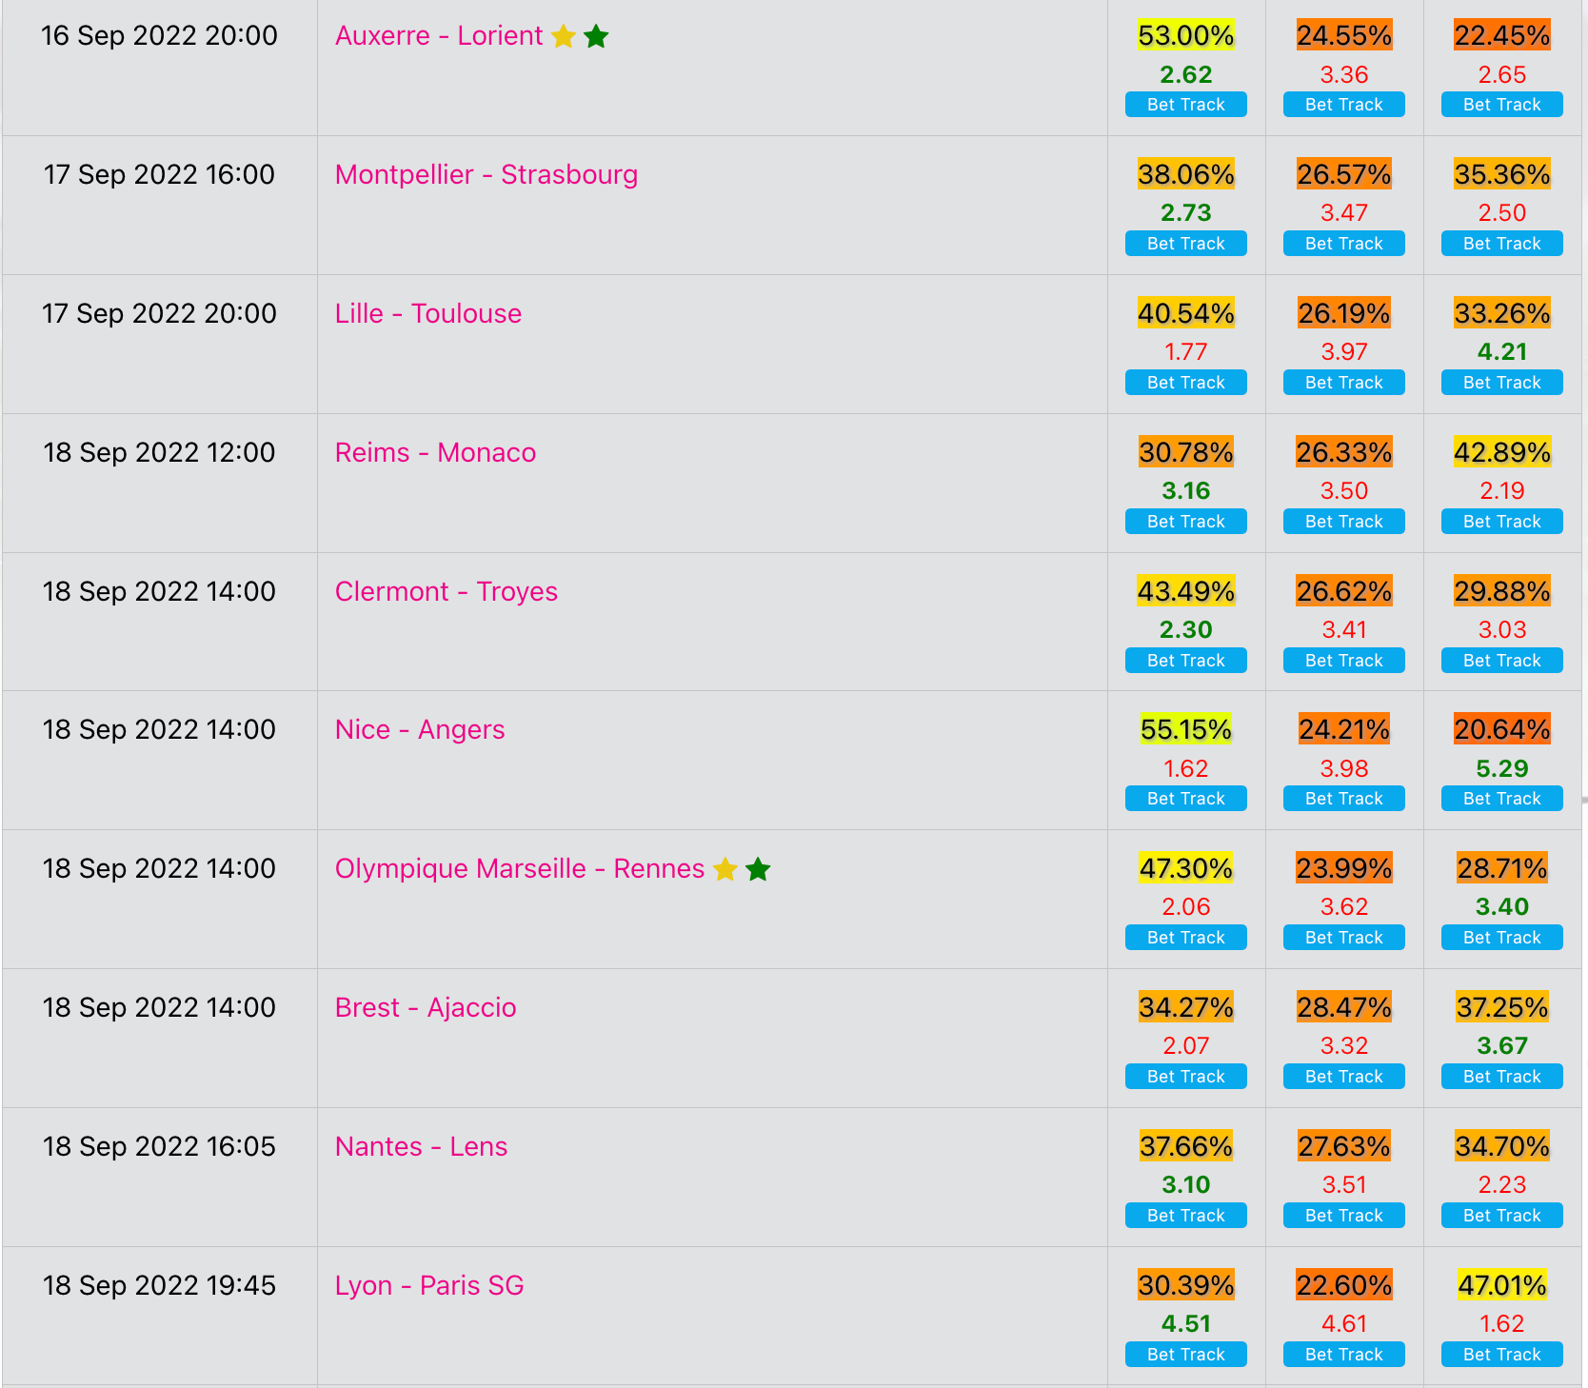Click the date 17 Sep 2022 16:00

click(160, 175)
